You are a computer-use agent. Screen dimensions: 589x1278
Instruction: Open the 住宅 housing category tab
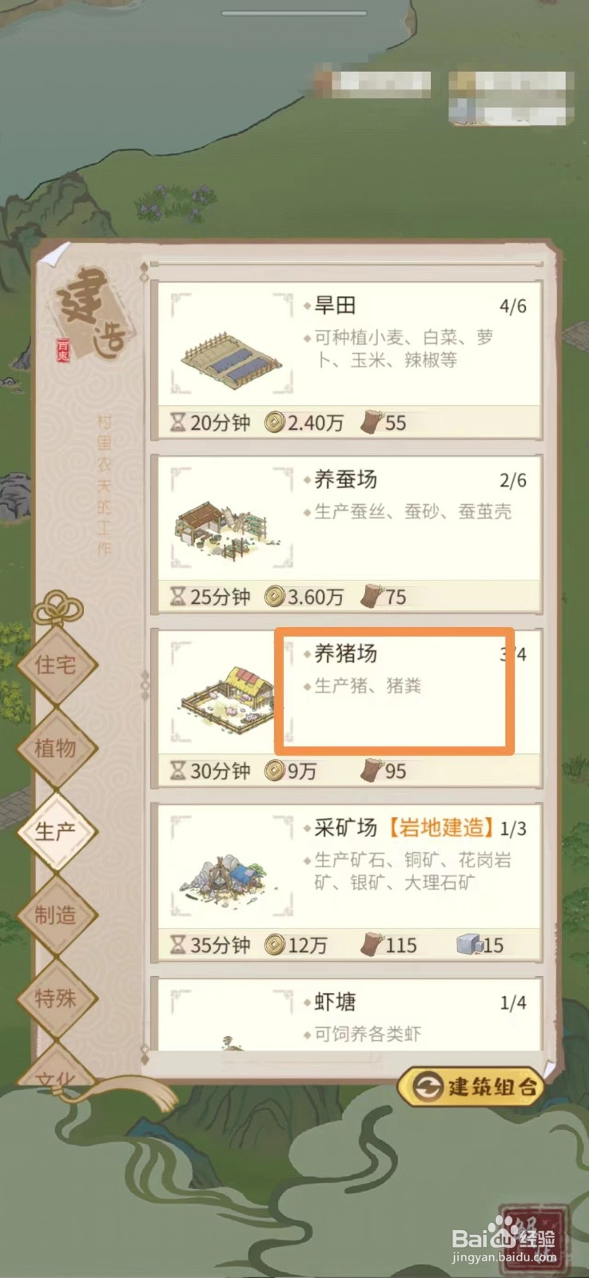56,665
